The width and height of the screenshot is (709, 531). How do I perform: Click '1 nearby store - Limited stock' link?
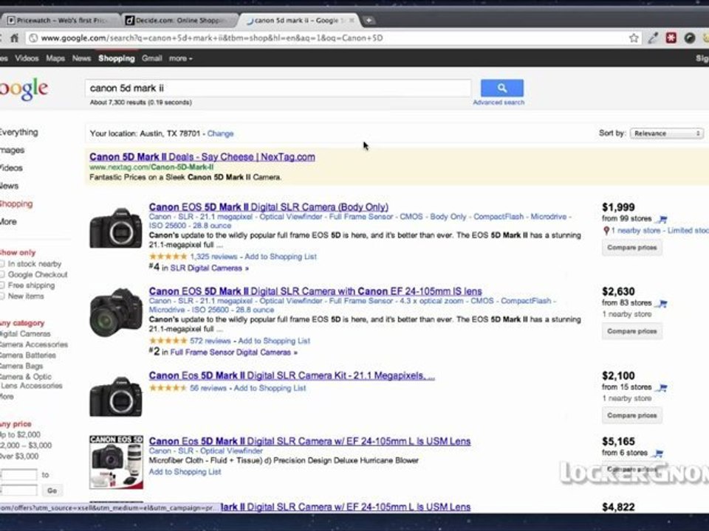tap(660, 231)
